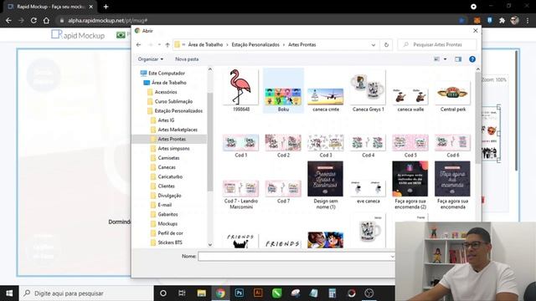Click Área de Trabalho in the path bar
This screenshot has width=536, height=301.
(205, 44)
